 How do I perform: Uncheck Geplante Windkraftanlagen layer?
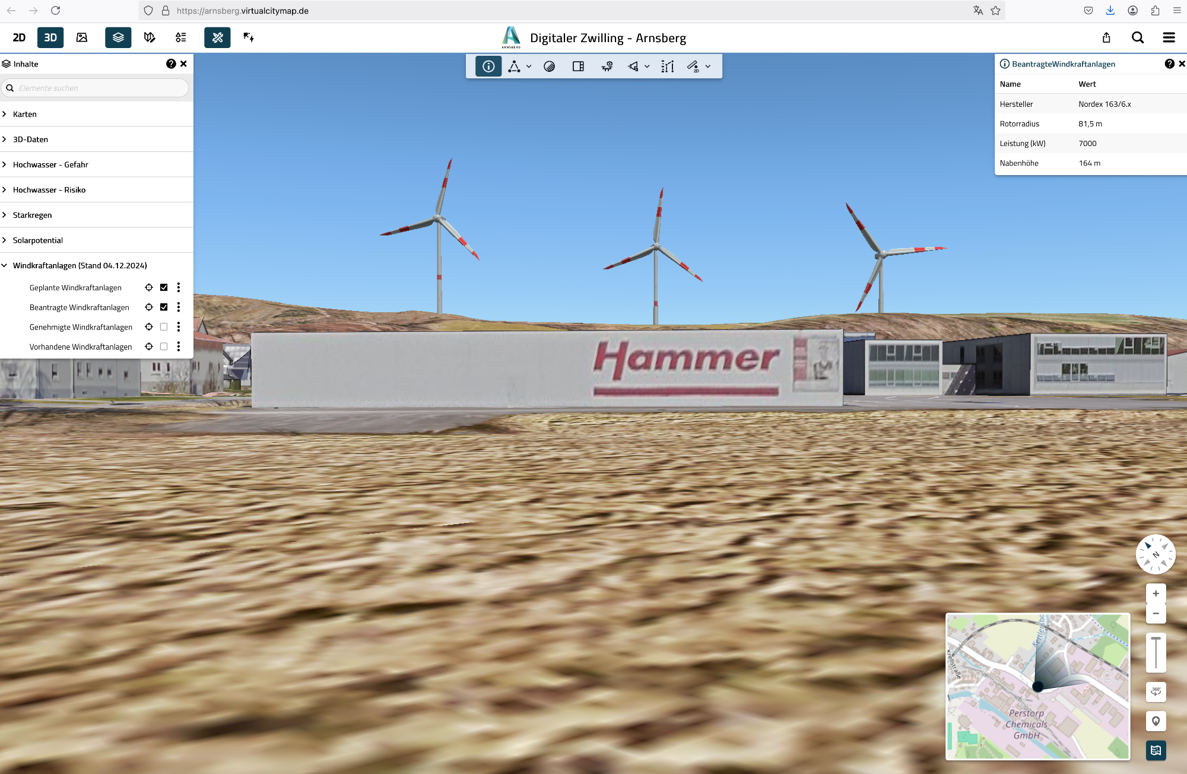pos(164,287)
